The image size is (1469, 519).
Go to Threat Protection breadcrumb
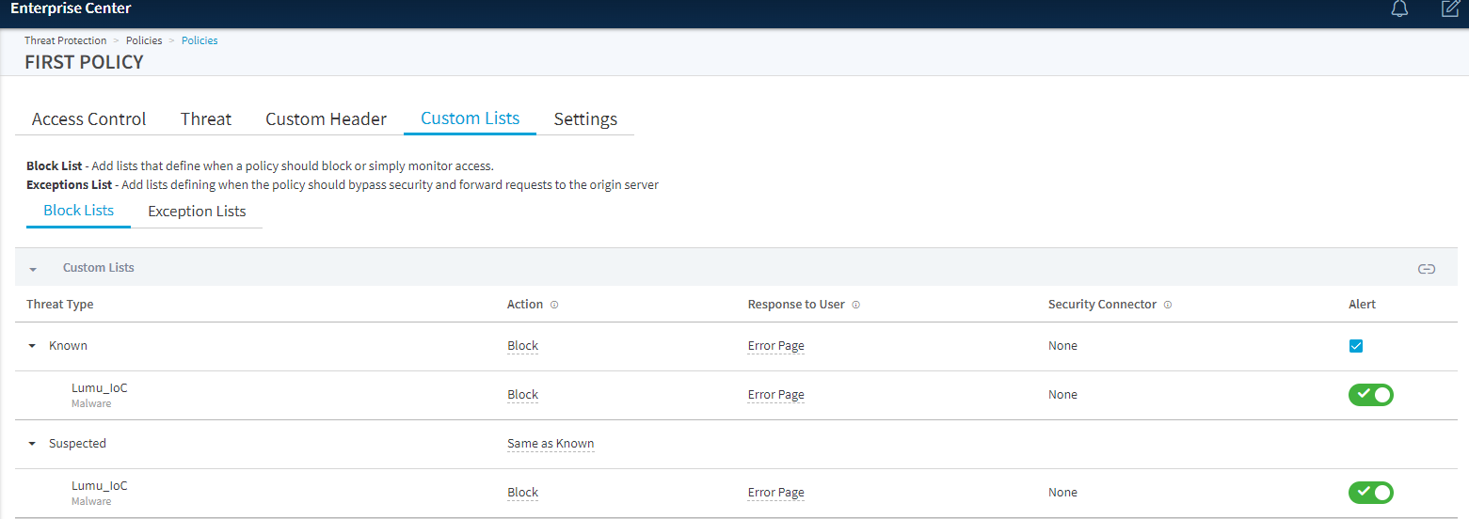point(66,40)
